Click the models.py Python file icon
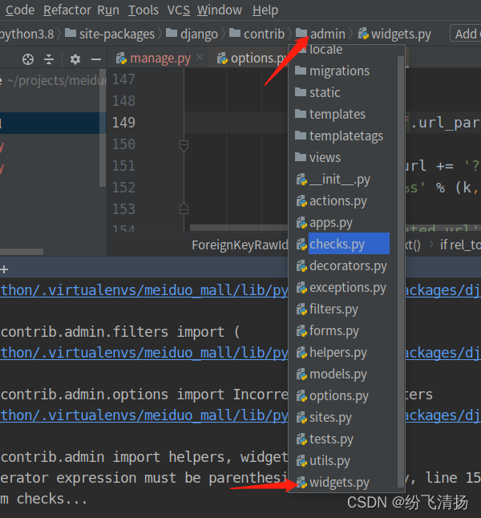The height and width of the screenshot is (518, 481). (301, 374)
